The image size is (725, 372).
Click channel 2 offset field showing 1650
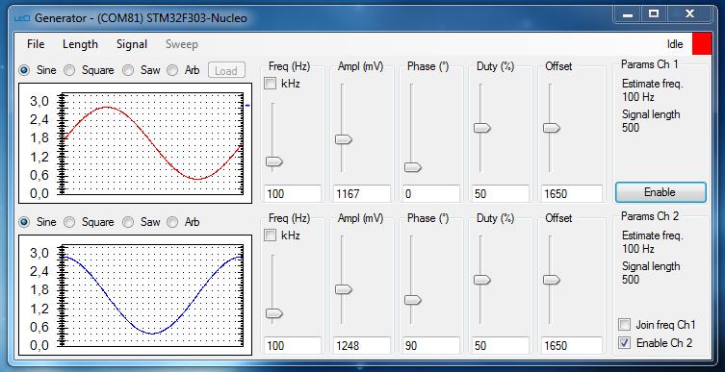coord(572,346)
